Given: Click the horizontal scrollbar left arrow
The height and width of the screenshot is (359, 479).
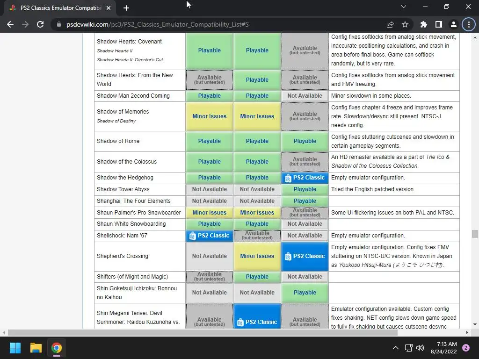Looking at the screenshot, I should (x=4, y=332).
